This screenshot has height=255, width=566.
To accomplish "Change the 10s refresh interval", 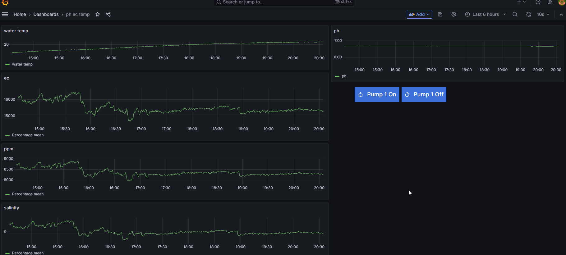I will 543,14.
